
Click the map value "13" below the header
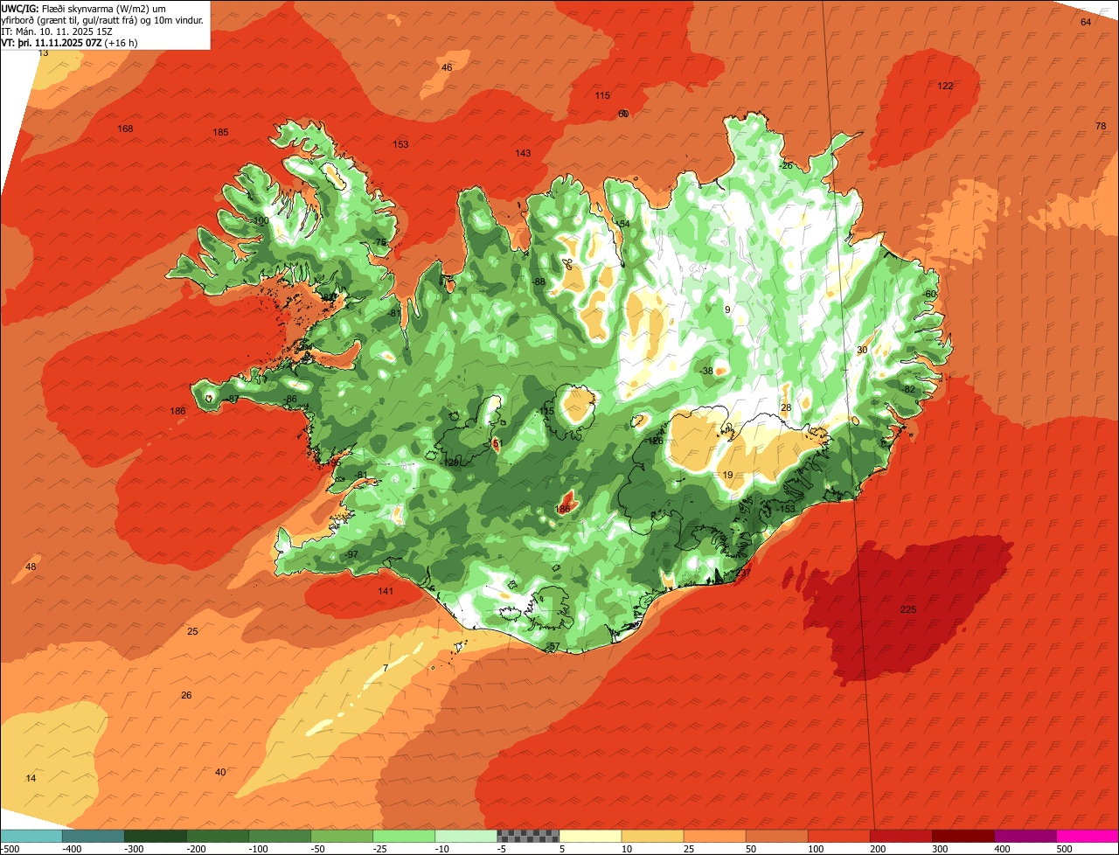[x=43, y=52]
